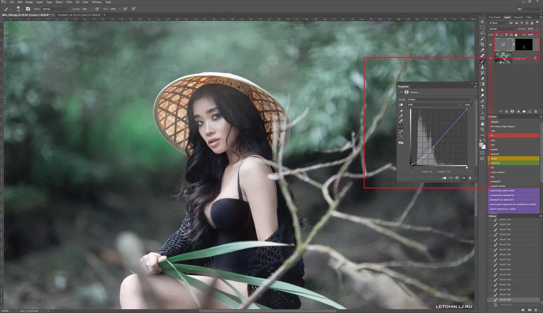
Task: Click the on-image curves adjustment hand tool
Action: point(401,105)
